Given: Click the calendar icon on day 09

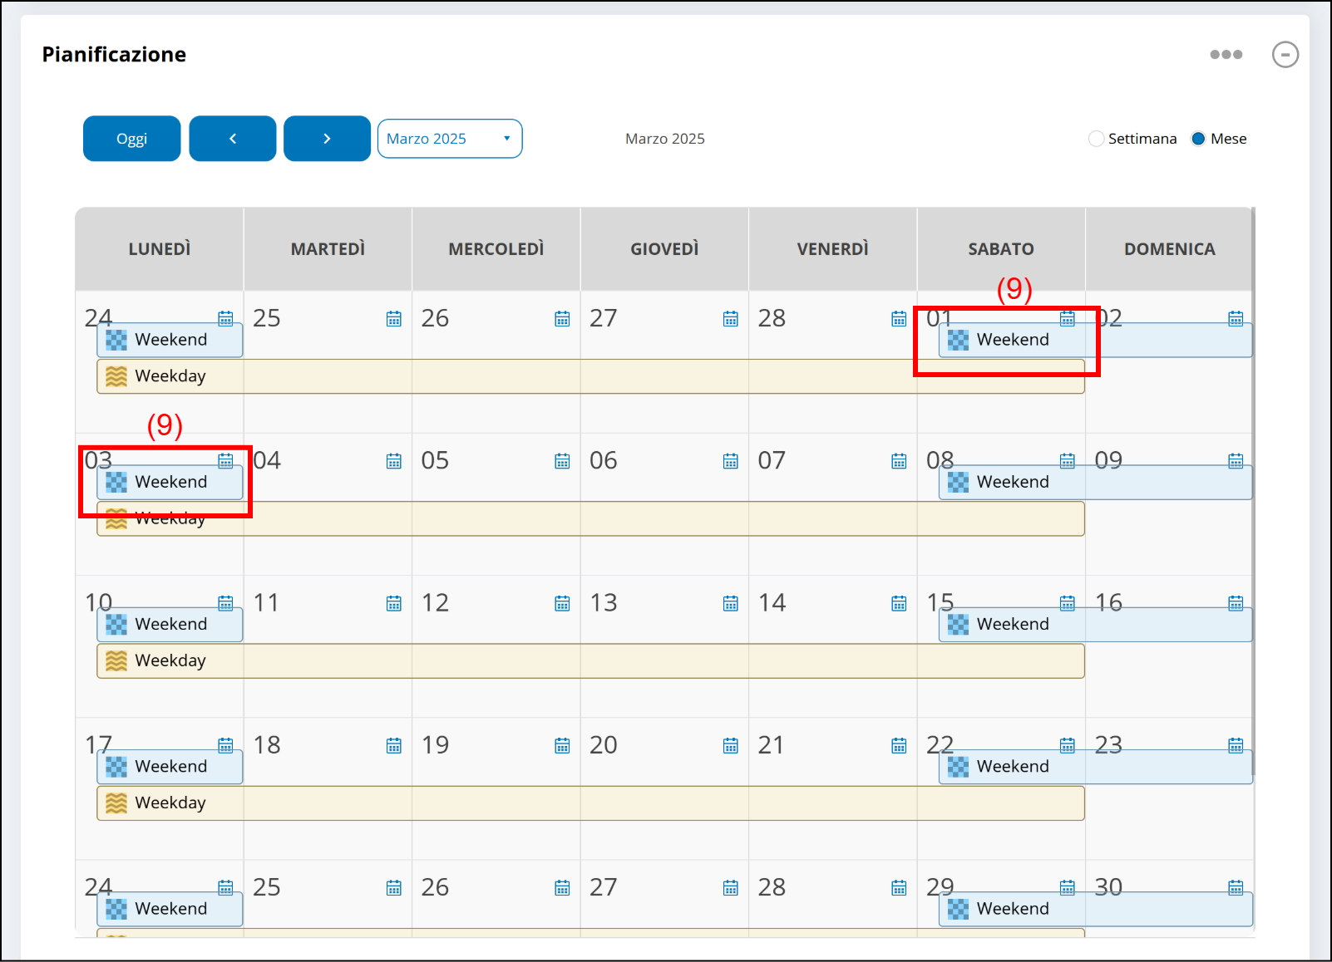Looking at the screenshot, I should (x=1236, y=461).
